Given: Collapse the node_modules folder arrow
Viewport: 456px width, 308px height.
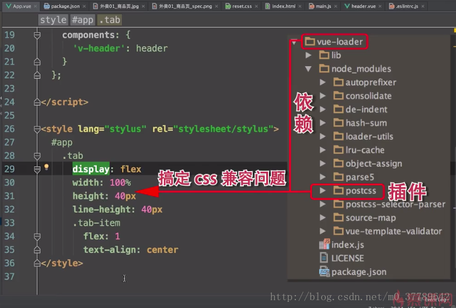Looking at the screenshot, I should [308, 69].
